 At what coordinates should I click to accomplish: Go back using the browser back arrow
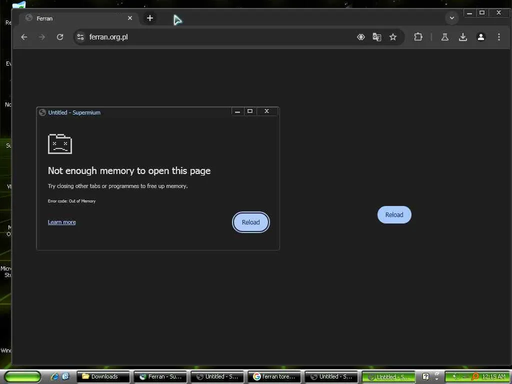coord(24,37)
